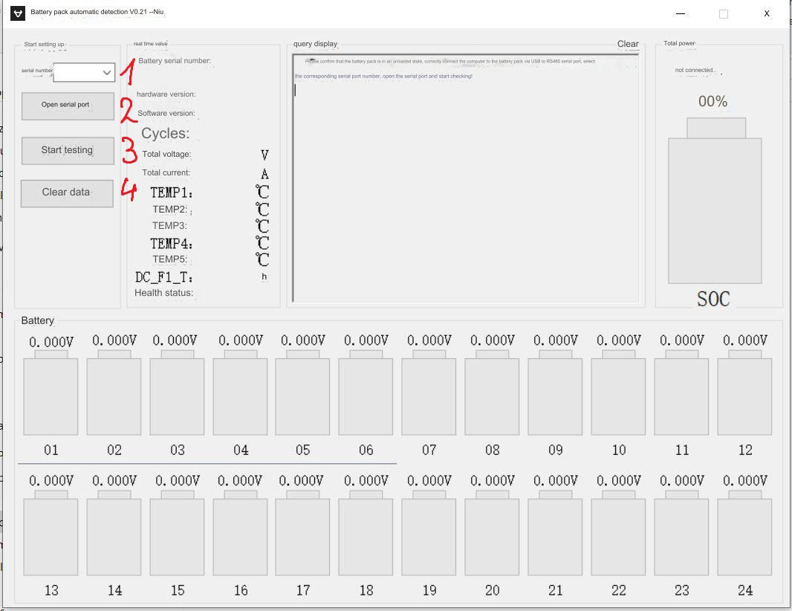The height and width of the screenshot is (611, 792).
Task: Click the 00% total power readout
Action: tap(713, 102)
